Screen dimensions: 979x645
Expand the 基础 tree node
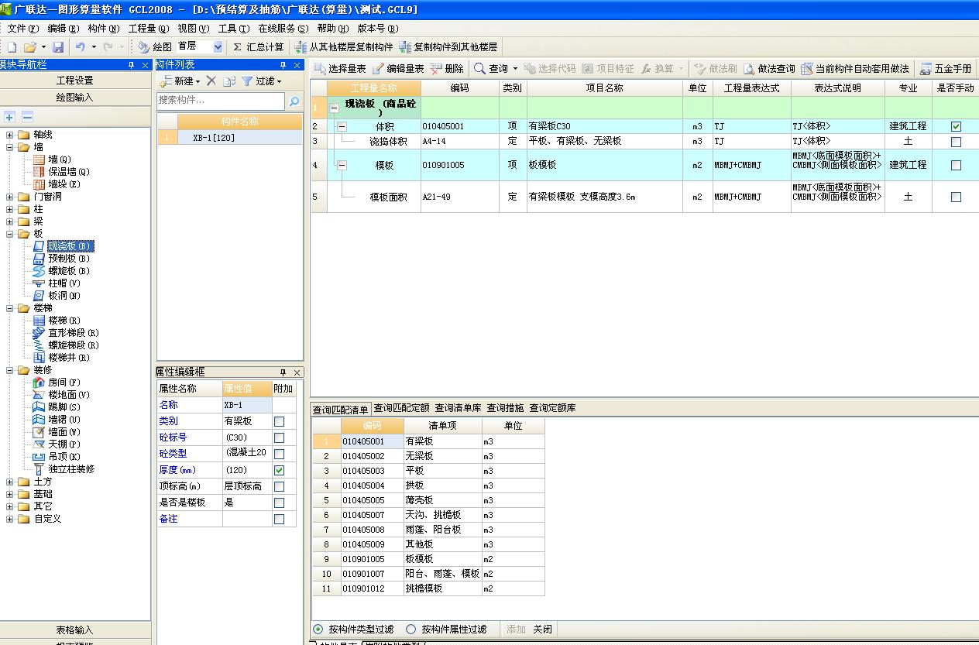[x=10, y=494]
